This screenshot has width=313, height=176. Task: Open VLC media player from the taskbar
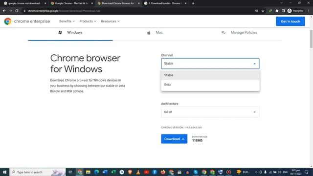(x=138, y=172)
